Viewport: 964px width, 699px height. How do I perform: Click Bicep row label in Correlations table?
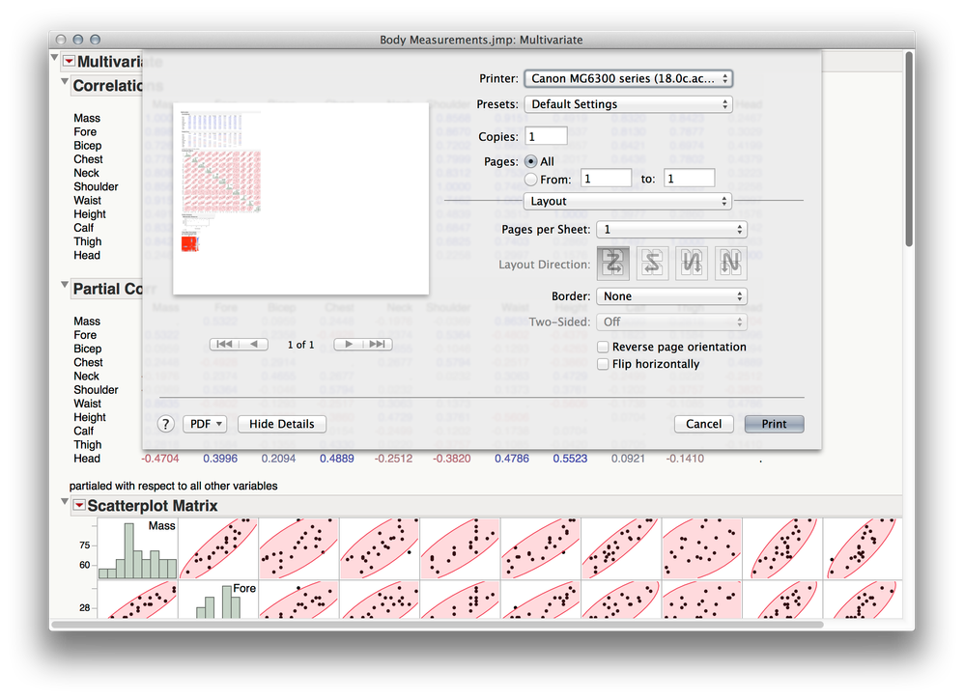click(87, 146)
